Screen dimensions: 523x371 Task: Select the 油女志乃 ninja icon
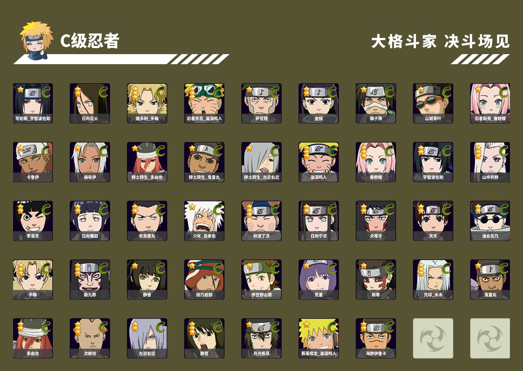click(x=490, y=221)
